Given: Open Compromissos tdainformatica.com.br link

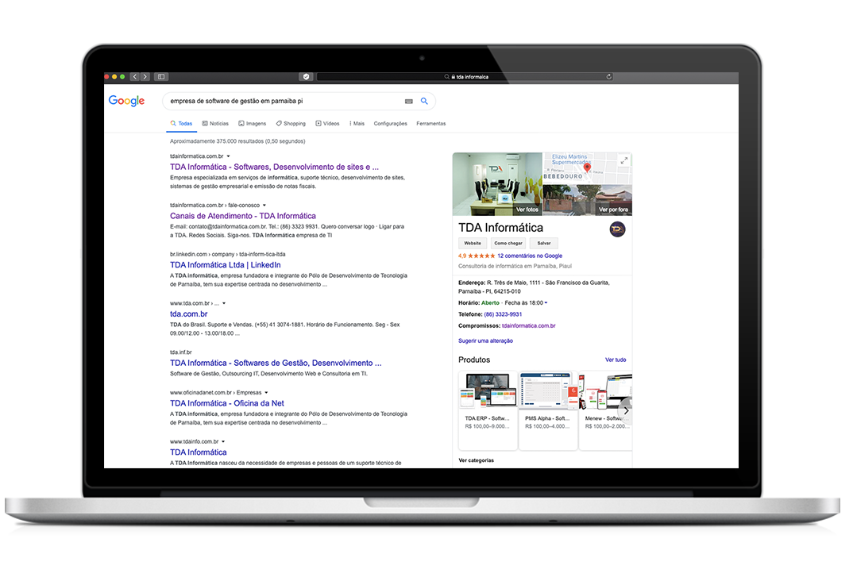Looking at the screenshot, I should tap(528, 326).
